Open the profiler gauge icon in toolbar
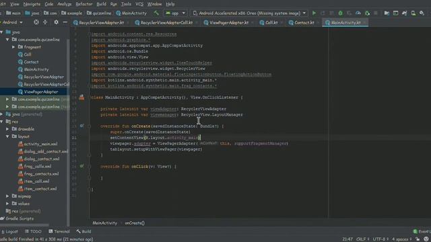The height and width of the screenshot is (242, 431). 358,13
